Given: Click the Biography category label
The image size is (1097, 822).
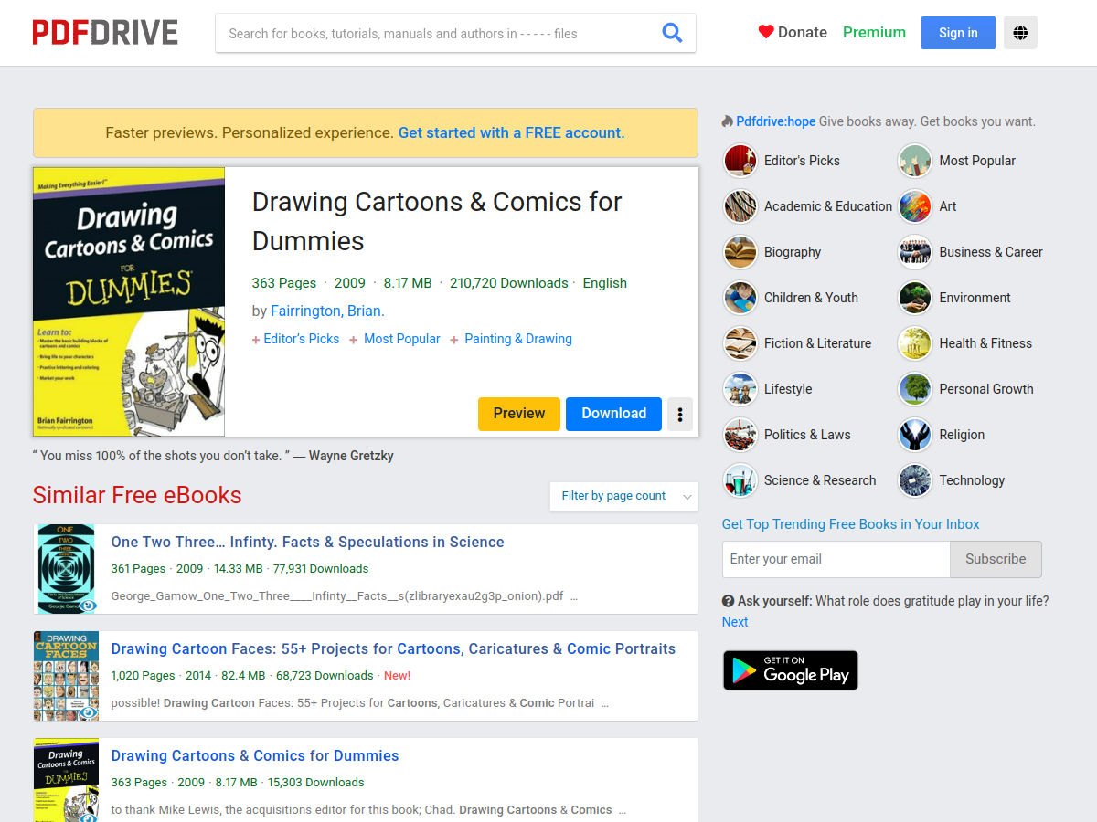Looking at the screenshot, I should pyautogui.click(x=793, y=252).
